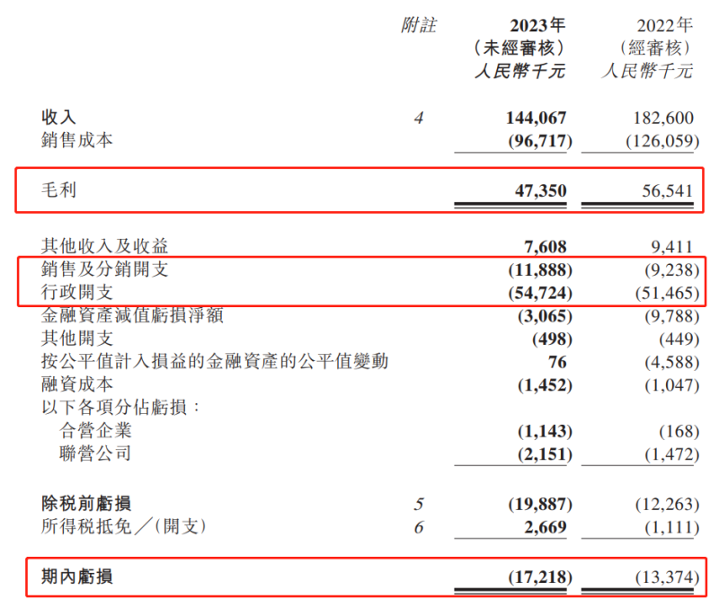Click note reference 6 for income tax
The image size is (719, 599).
pyautogui.click(x=418, y=527)
